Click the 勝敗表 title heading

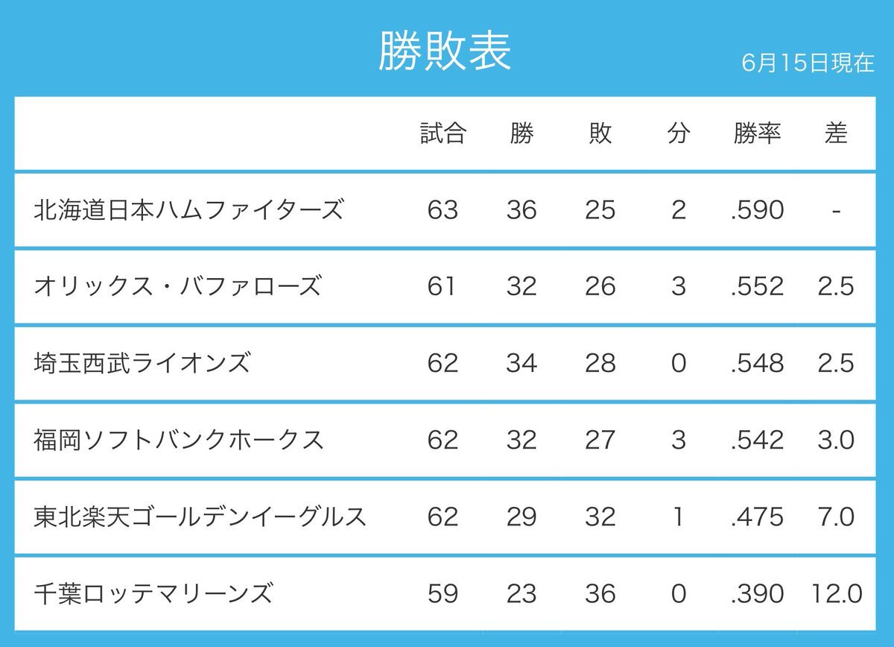point(446,51)
